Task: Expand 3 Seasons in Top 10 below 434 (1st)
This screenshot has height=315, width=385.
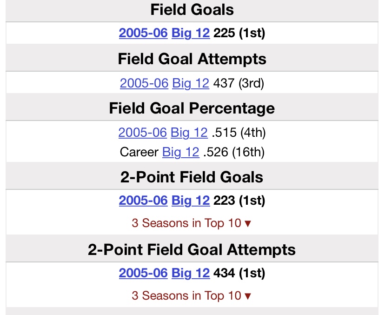Action: point(192,296)
